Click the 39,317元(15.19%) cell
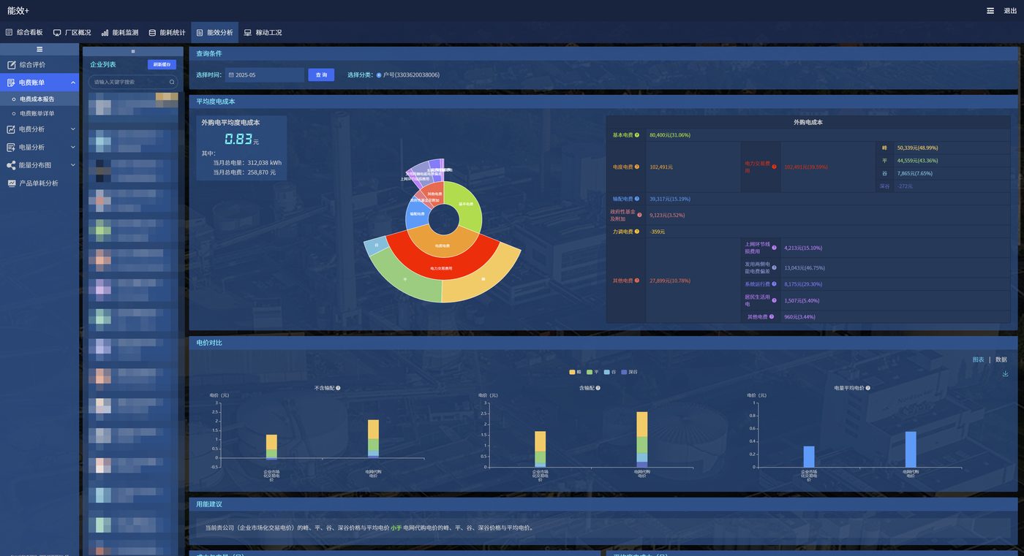 point(670,199)
